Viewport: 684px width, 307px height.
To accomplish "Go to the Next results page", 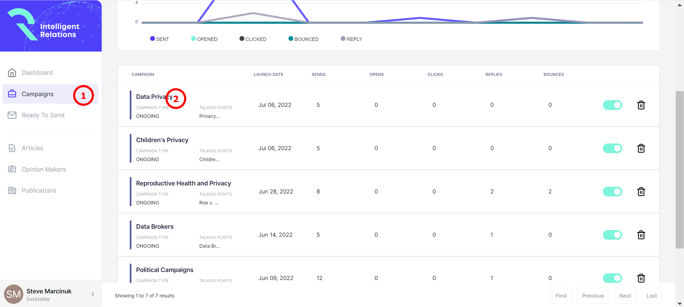I will click(625, 296).
